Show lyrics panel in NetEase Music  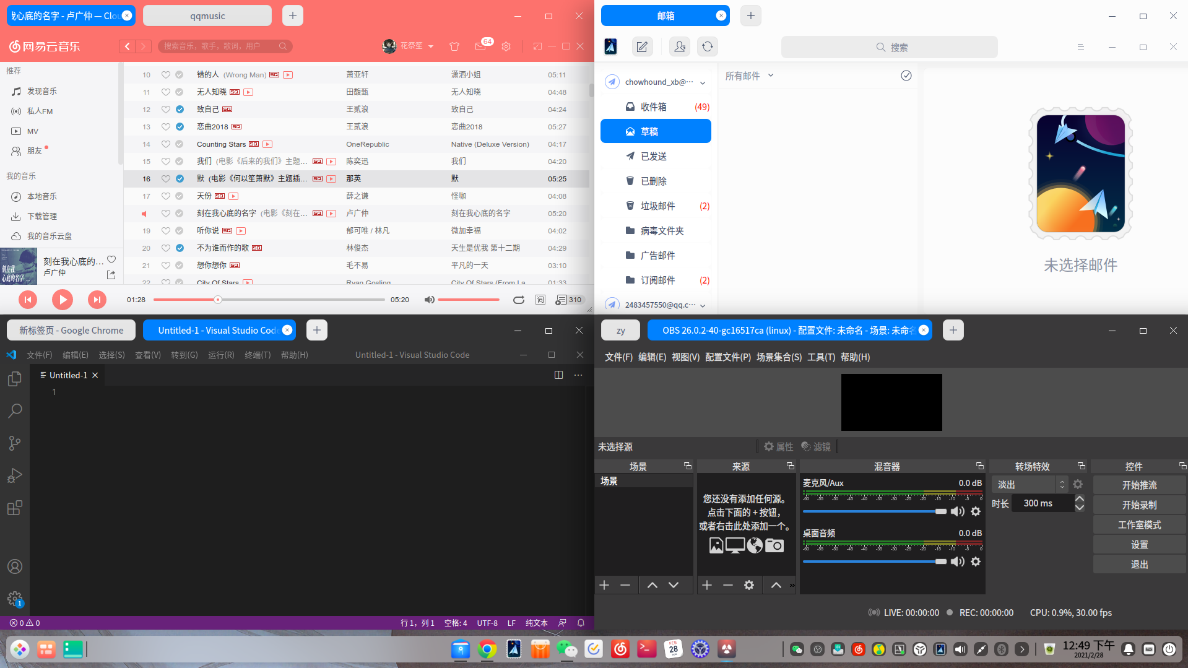(540, 300)
